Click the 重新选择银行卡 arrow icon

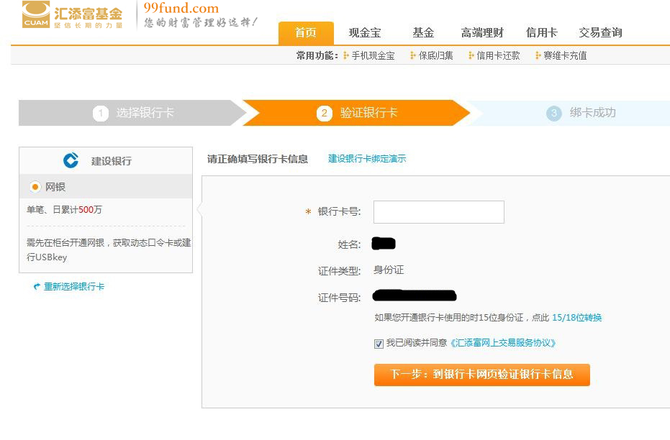point(37,287)
